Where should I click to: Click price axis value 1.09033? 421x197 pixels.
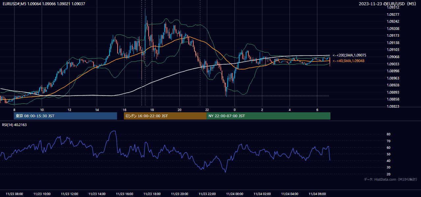(x=393, y=64)
